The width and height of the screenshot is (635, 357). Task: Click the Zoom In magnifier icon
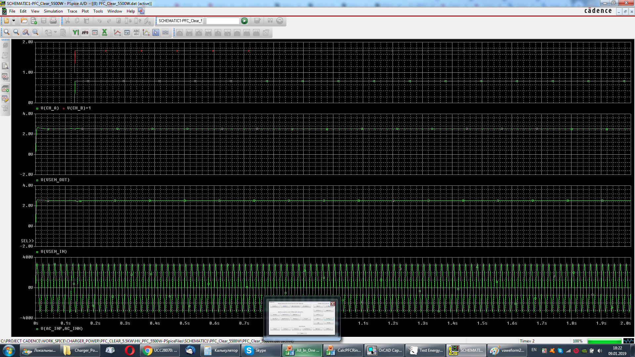7,32
